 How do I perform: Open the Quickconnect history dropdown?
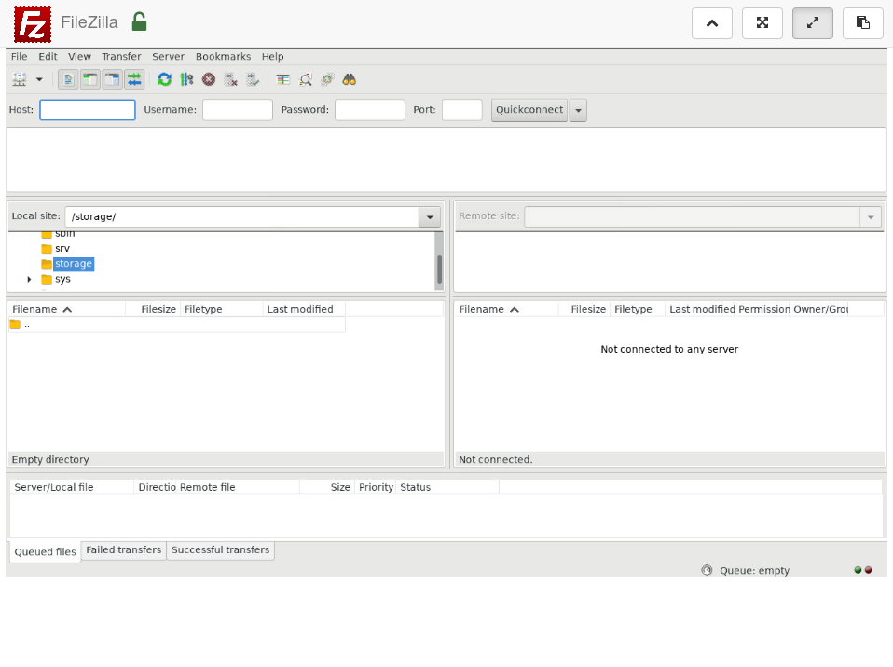(578, 110)
